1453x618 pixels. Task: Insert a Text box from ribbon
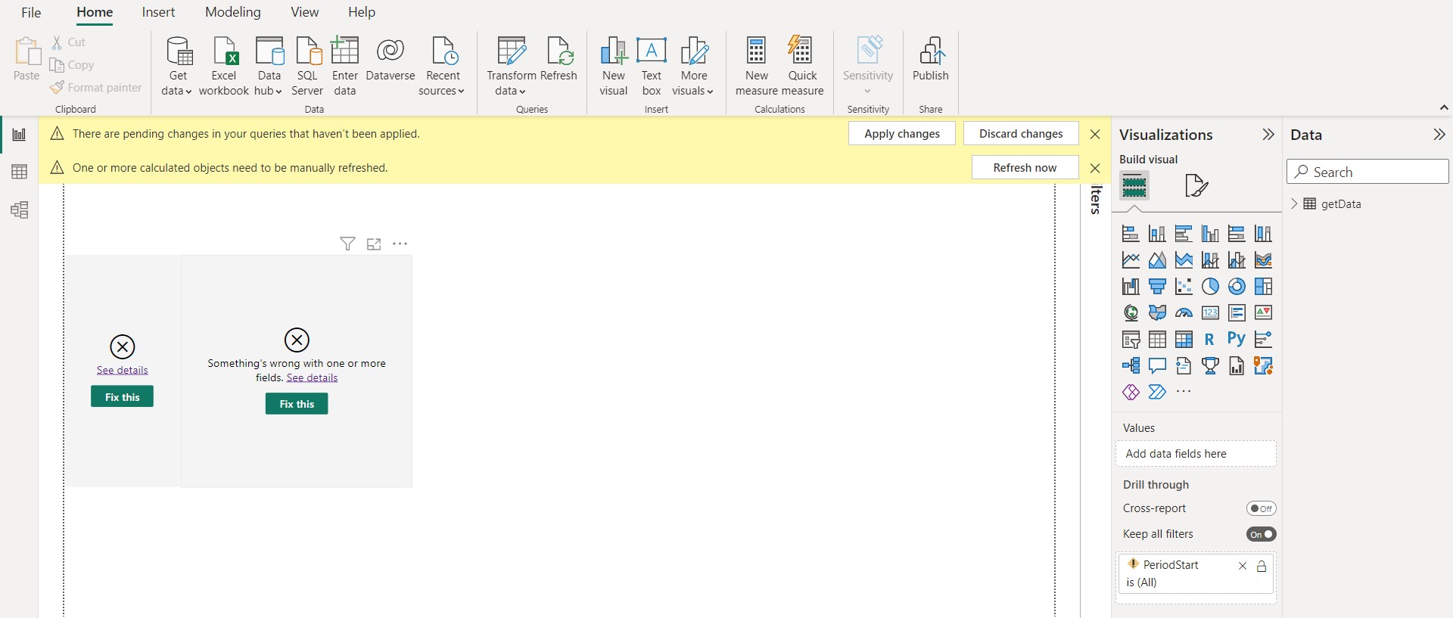pyautogui.click(x=651, y=67)
